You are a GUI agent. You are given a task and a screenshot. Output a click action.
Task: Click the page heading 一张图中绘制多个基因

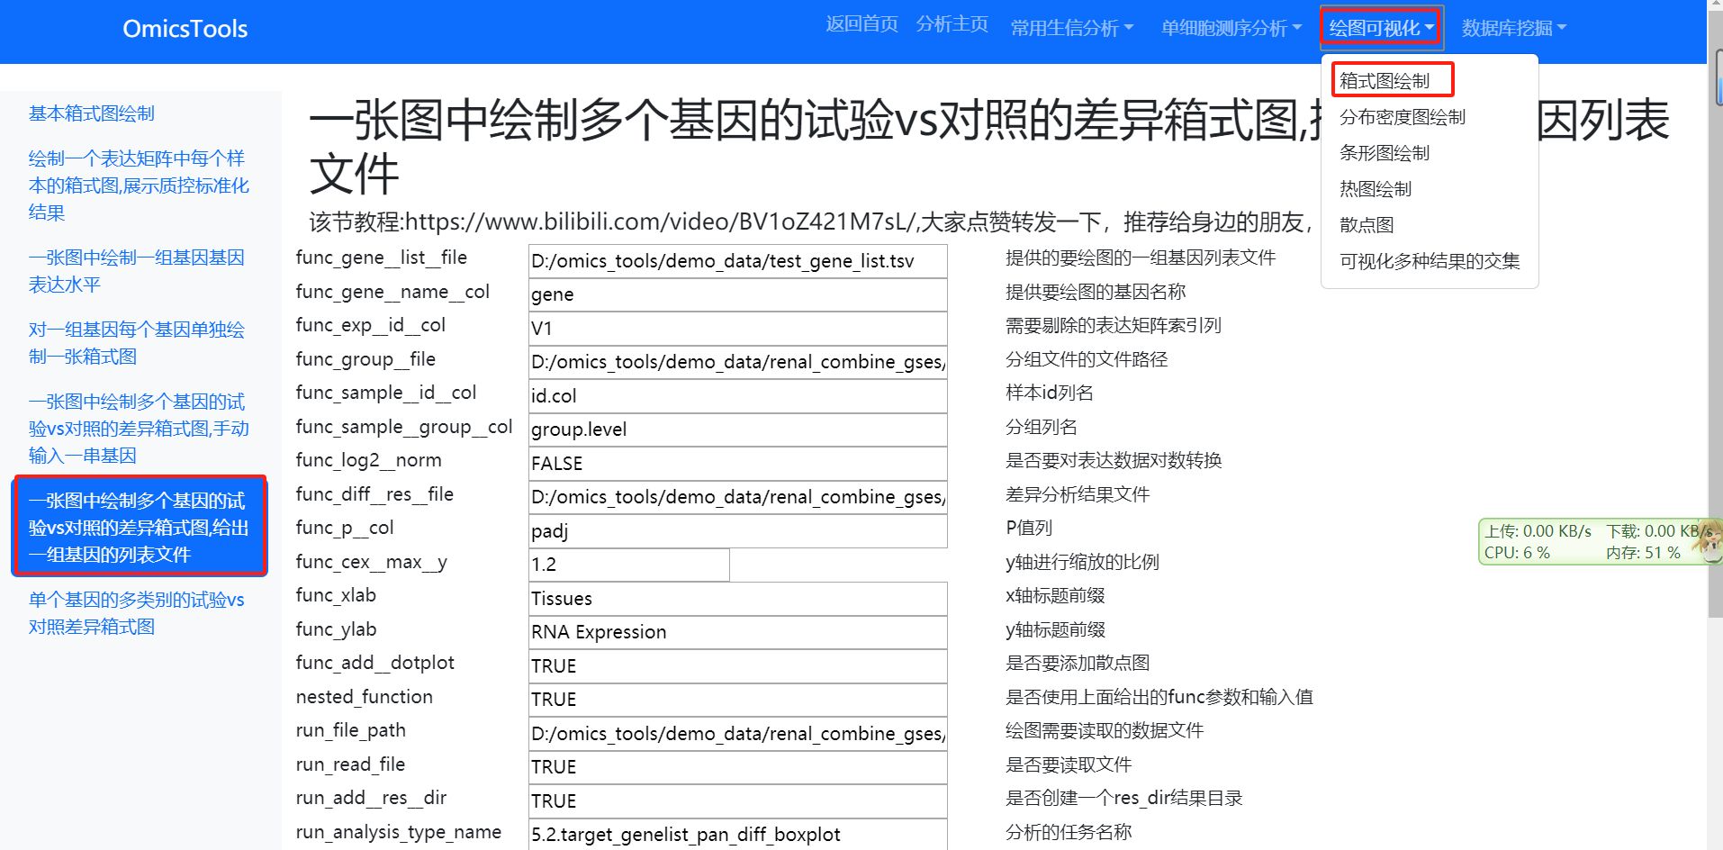coord(988,146)
